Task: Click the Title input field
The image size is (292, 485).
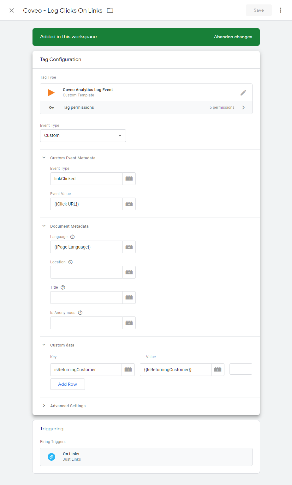Action: pos(86,298)
